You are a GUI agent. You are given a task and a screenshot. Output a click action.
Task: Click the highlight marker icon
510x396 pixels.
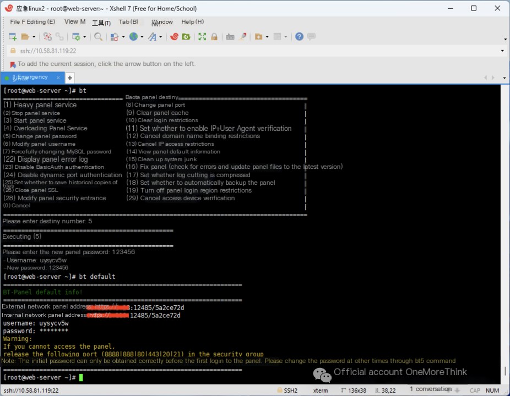(x=242, y=37)
